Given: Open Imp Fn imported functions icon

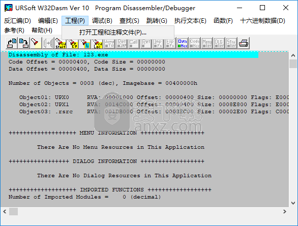Looking at the screenshot, I should coord(158,43).
